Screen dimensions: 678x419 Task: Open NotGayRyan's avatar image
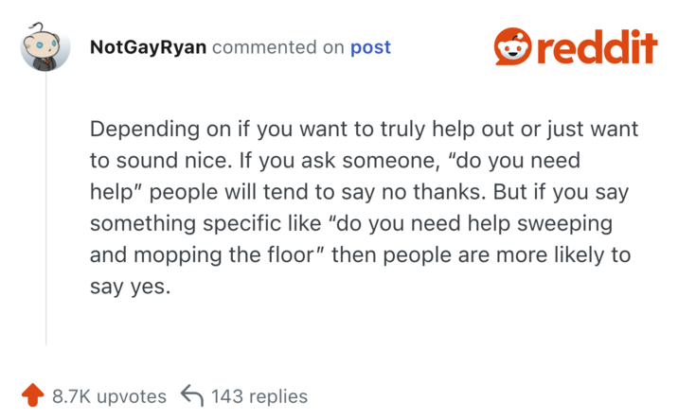(45, 46)
